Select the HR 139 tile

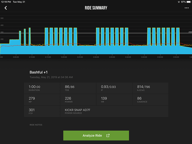tap(114, 100)
